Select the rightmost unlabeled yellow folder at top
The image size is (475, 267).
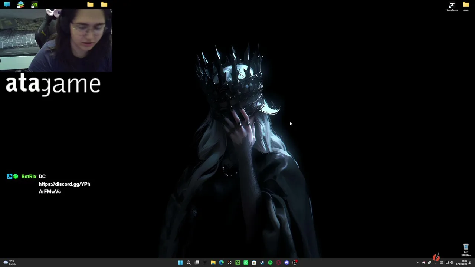coord(104,4)
